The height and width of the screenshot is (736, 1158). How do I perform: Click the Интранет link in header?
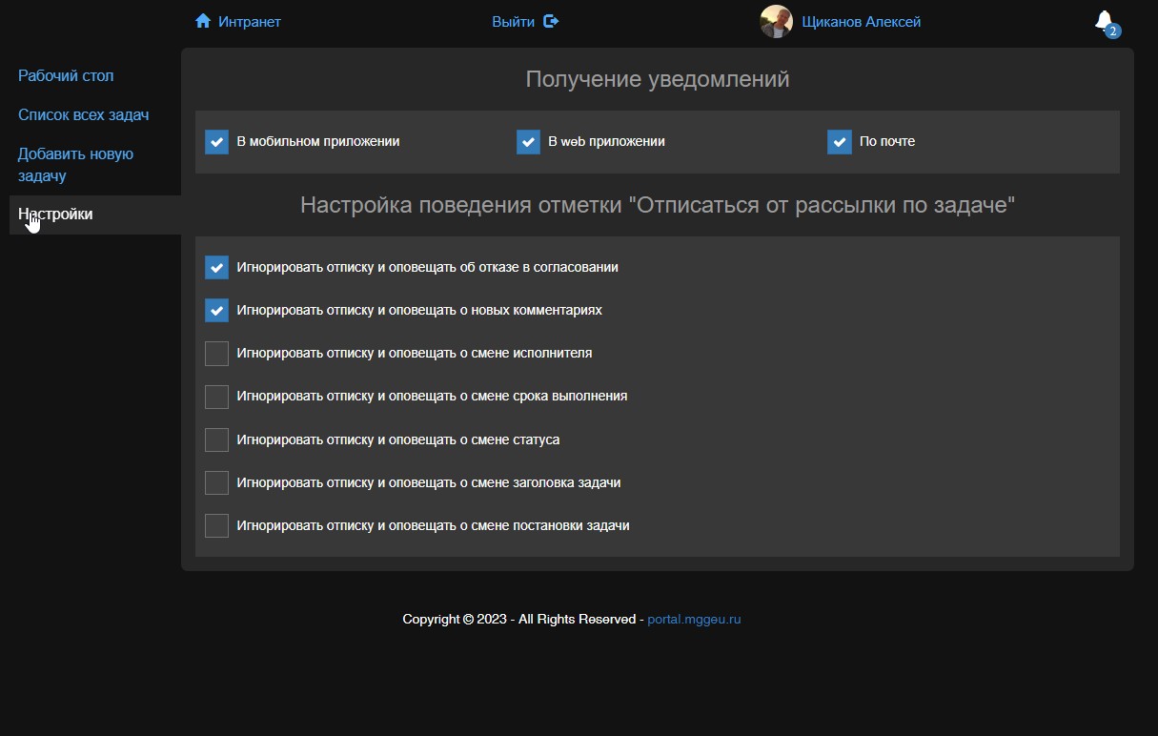249,21
